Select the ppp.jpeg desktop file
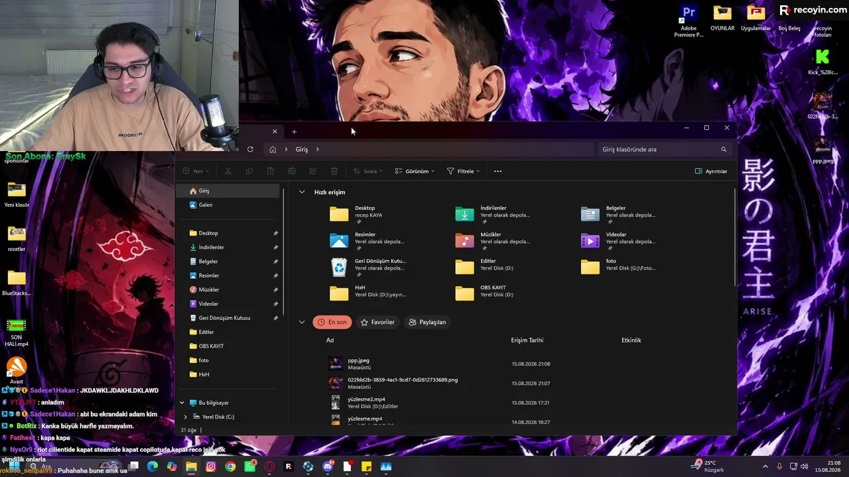Viewport: 849px width, 477px height. click(x=822, y=150)
